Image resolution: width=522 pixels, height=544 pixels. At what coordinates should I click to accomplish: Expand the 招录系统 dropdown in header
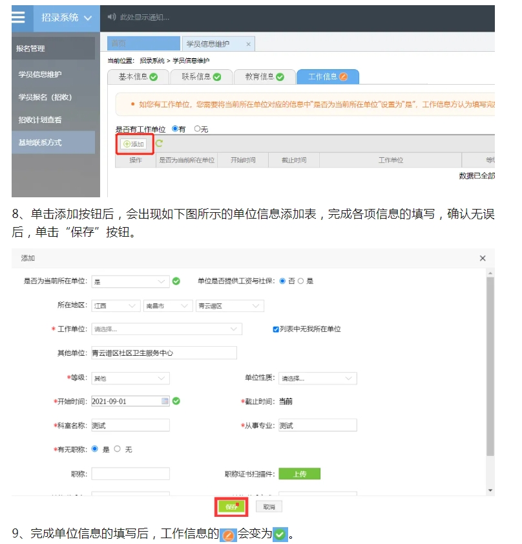67,17
